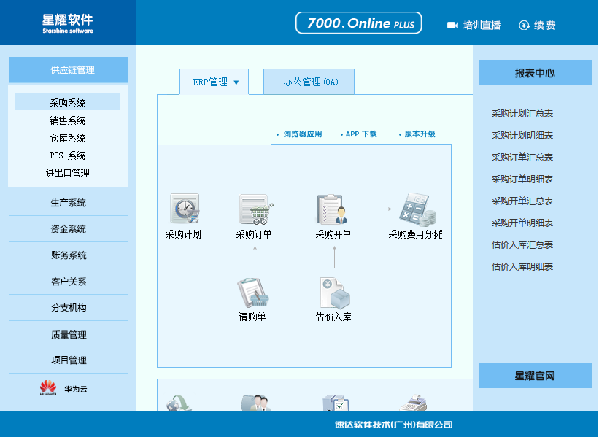Viewport: 599px width, 437px height.
Task: Click the 星耀软件 Starshine software logo
Action: pos(68,23)
